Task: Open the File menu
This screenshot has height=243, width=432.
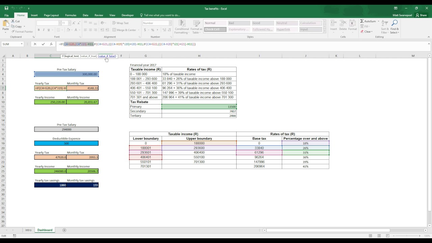Action: (6, 15)
